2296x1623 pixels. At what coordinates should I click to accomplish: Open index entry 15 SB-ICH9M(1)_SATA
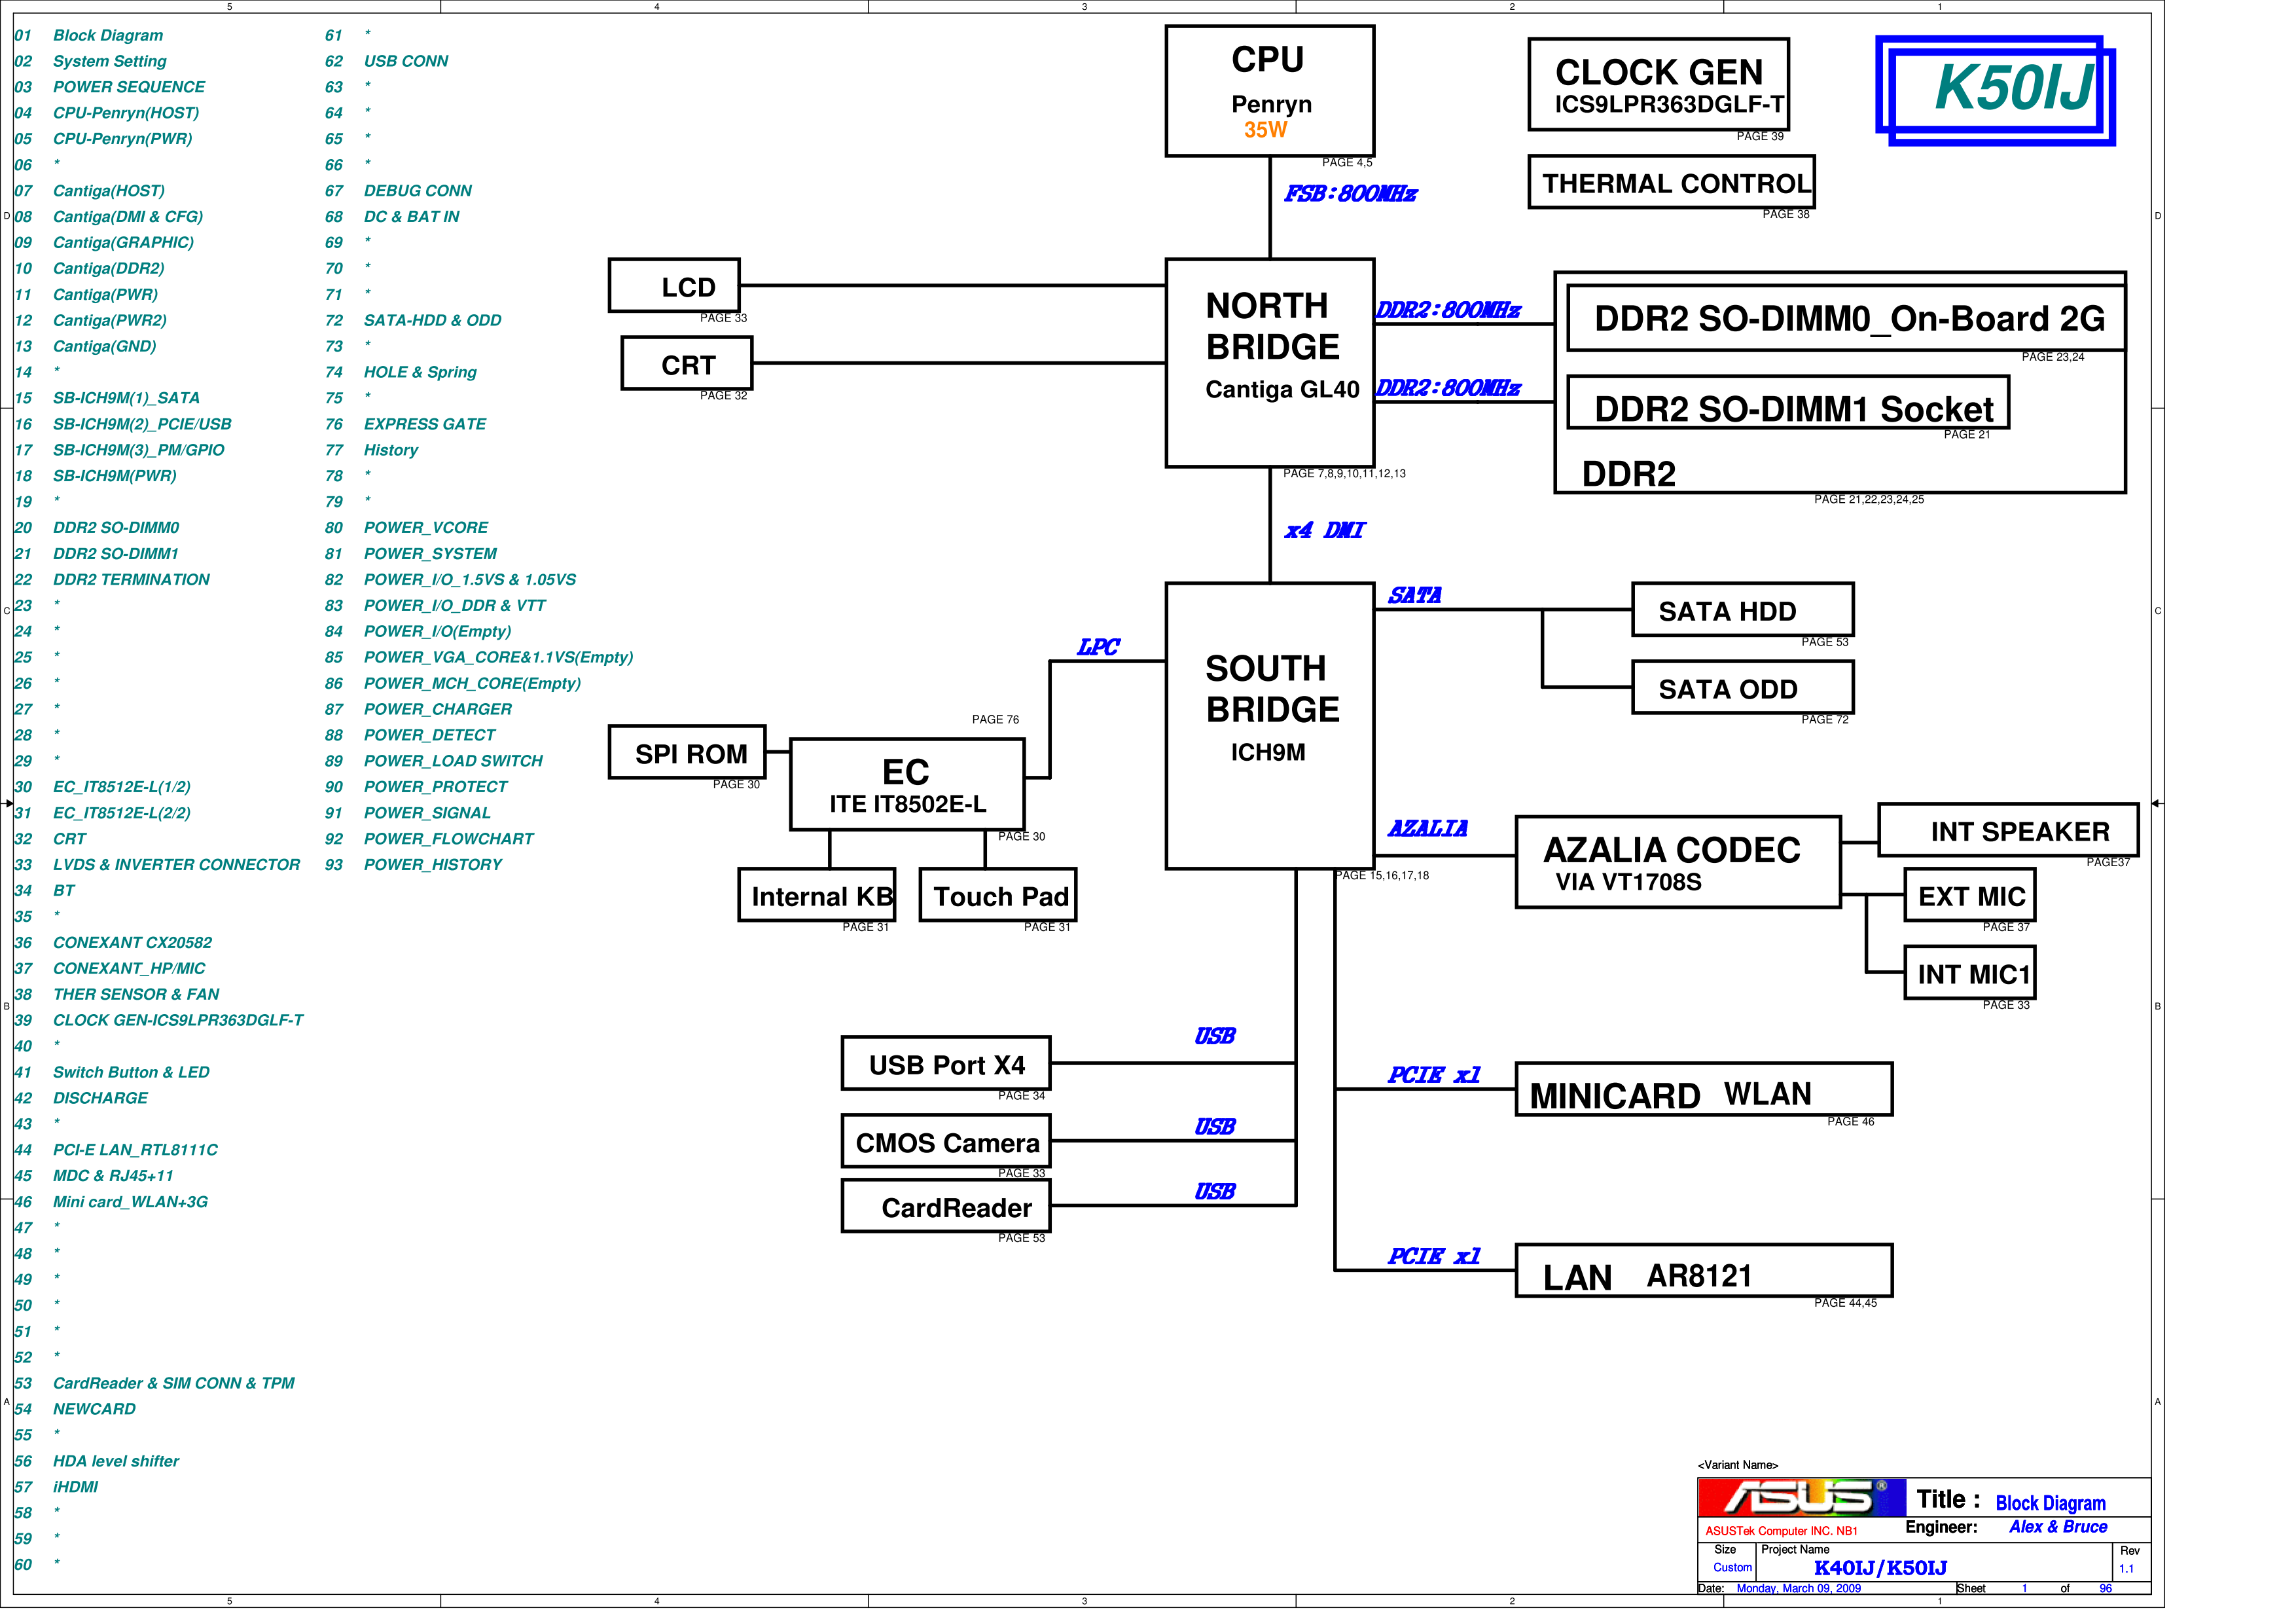[x=107, y=398]
